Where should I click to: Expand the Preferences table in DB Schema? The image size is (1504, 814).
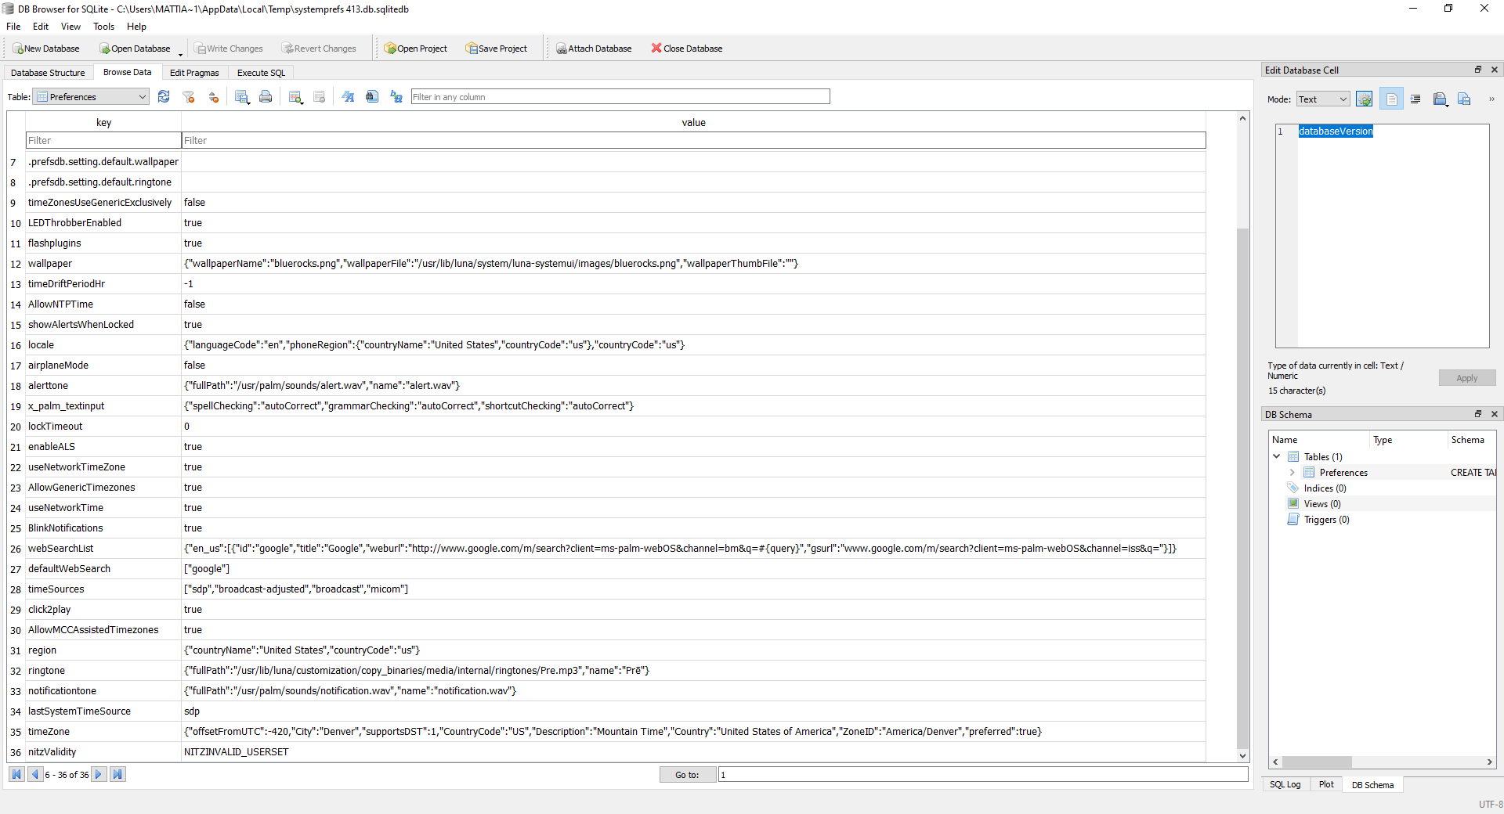pyautogui.click(x=1292, y=473)
